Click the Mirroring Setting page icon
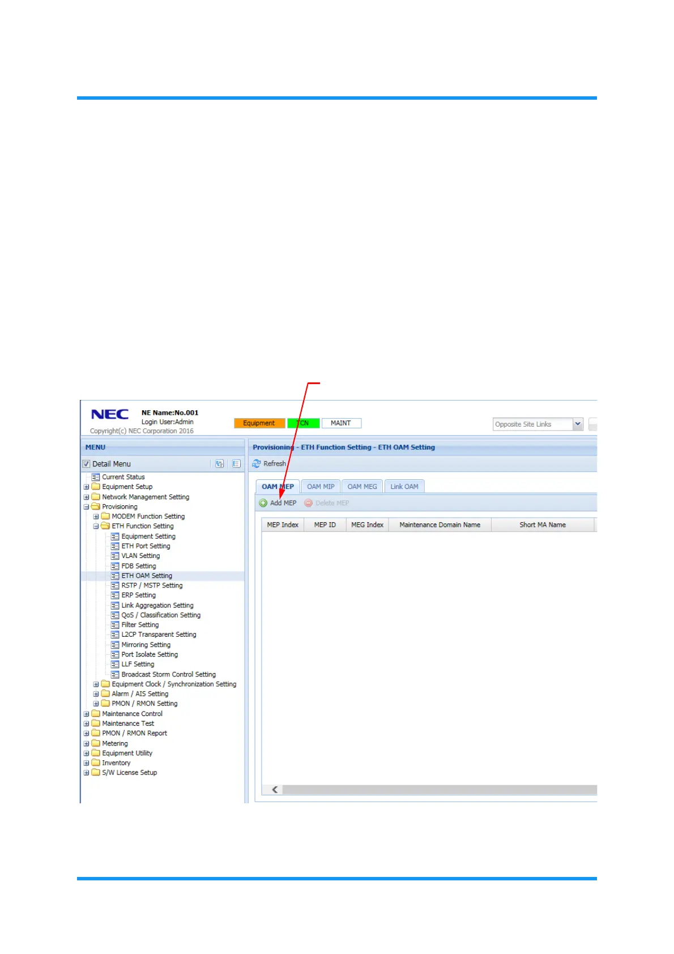Screen dimensions: 674x954 click(x=115, y=645)
